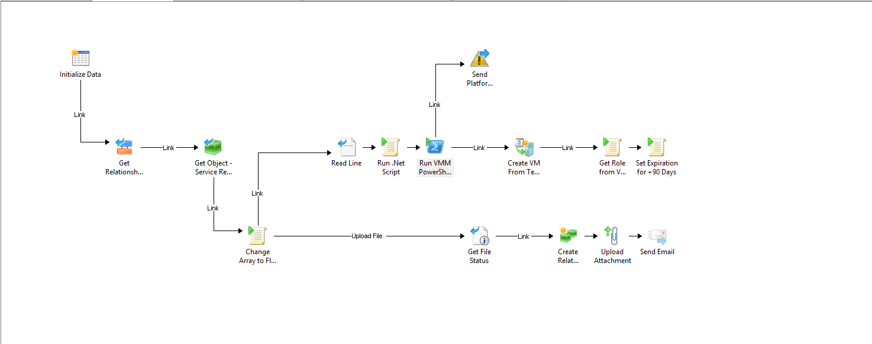Image resolution: width=872 pixels, height=344 pixels.
Task: Select the Link label leading to Send Platform
Action: [435, 105]
